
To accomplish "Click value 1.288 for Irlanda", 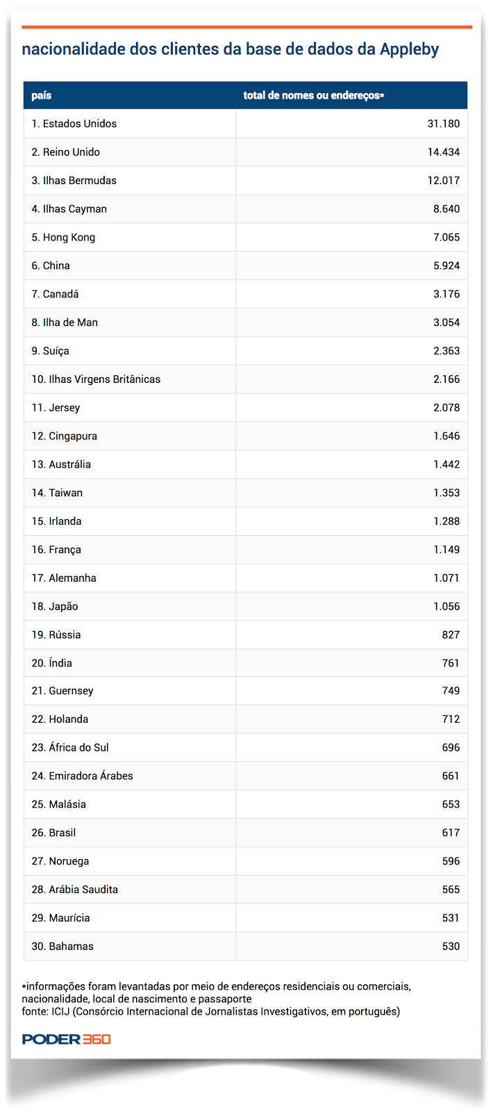I will click(446, 521).
